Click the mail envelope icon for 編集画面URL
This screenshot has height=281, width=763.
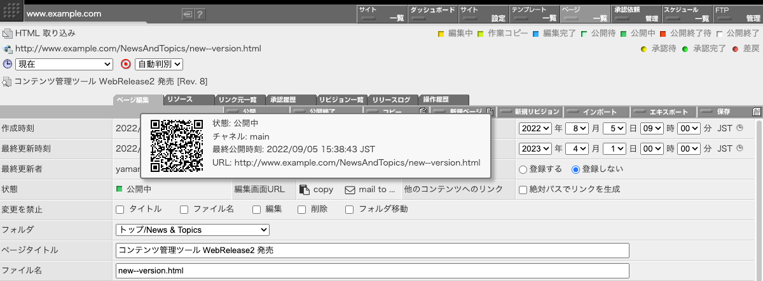350,189
